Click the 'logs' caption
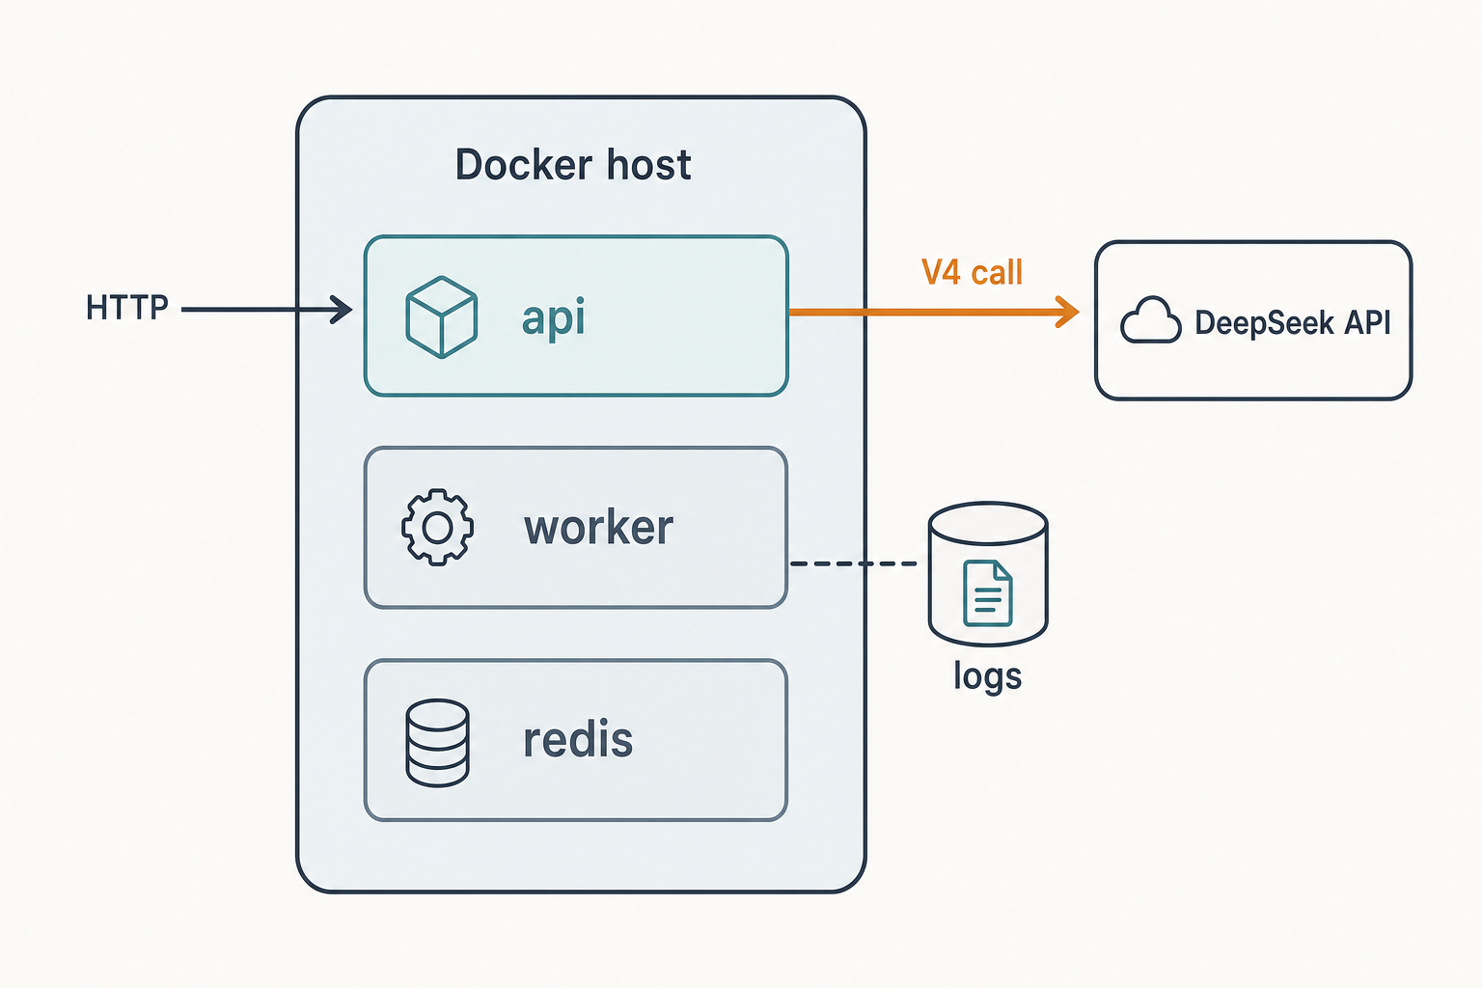Image resolution: width=1482 pixels, height=988 pixels. 987,675
